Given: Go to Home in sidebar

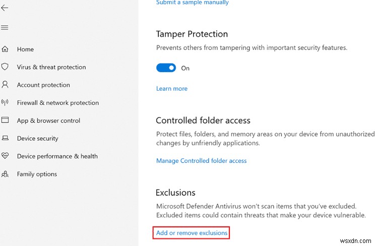Looking at the screenshot, I should (25, 49).
